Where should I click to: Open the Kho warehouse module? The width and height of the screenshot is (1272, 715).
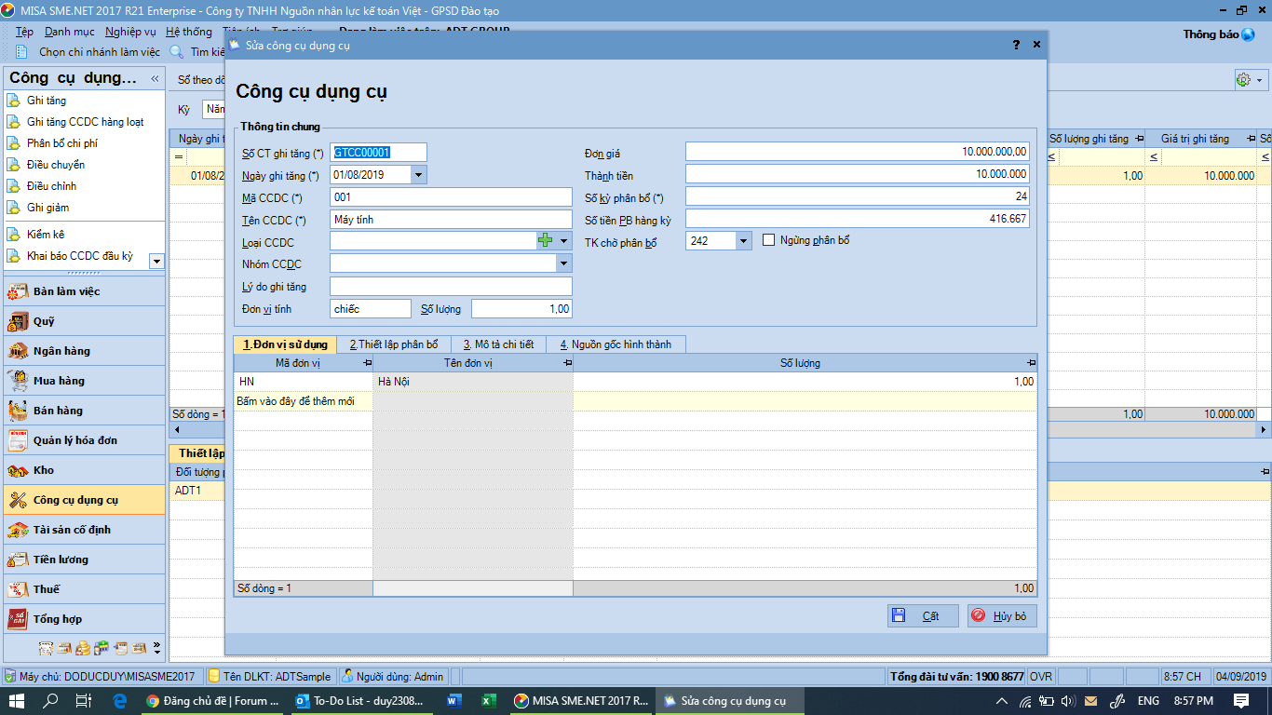point(44,470)
